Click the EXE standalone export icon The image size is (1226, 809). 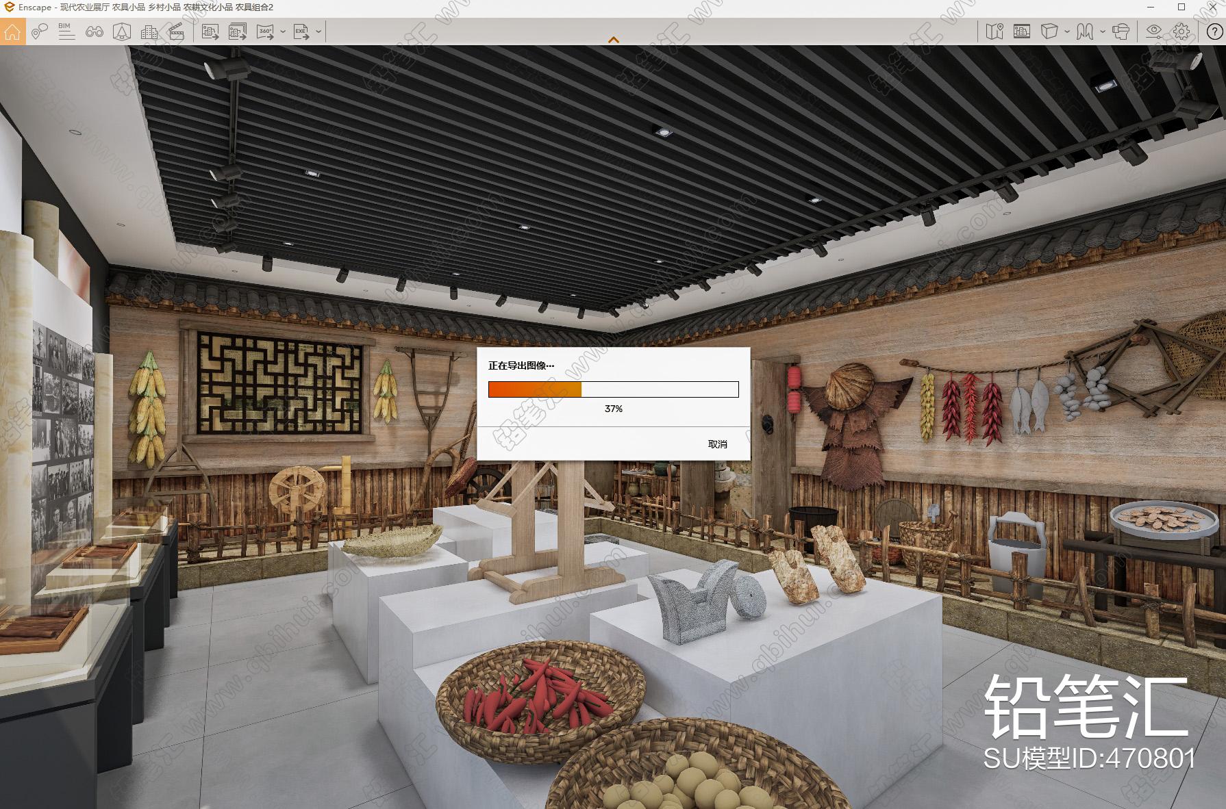tap(301, 31)
